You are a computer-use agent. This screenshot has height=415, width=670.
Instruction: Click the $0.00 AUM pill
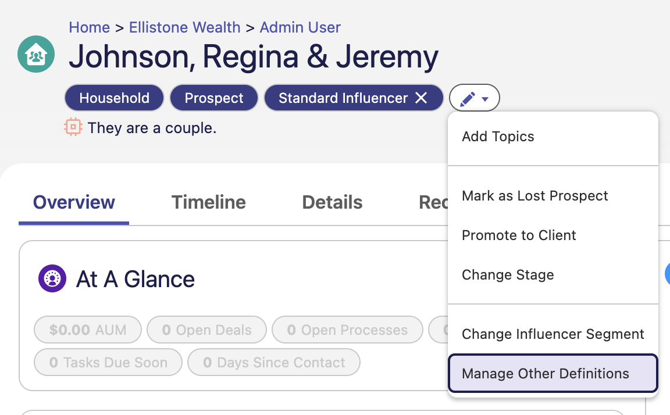coord(88,330)
